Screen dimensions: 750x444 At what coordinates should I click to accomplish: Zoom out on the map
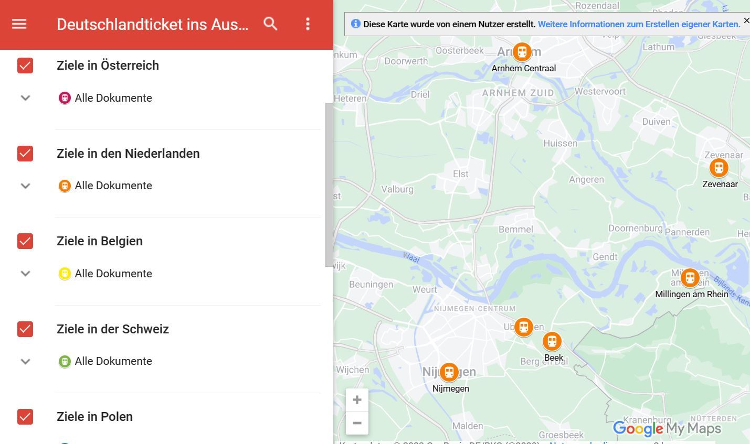[x=357, y=423]
